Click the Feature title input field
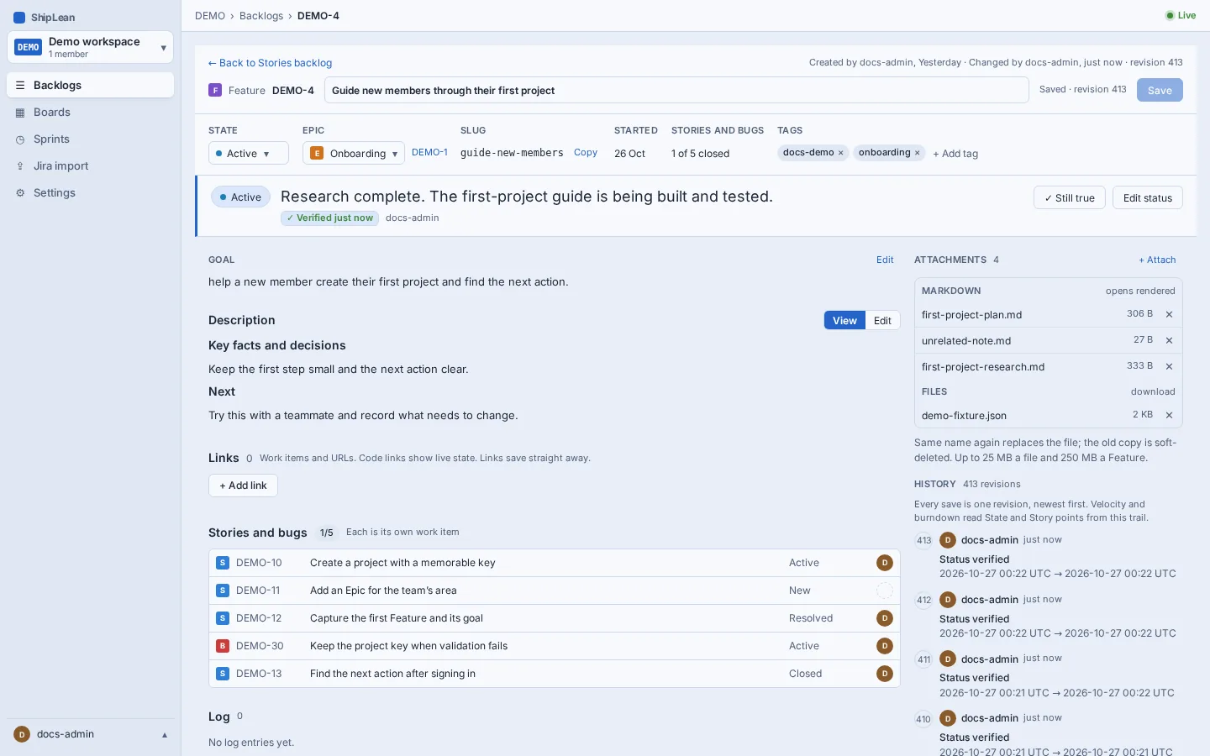This screenshot has height=756, width=1210. [676, 91]
